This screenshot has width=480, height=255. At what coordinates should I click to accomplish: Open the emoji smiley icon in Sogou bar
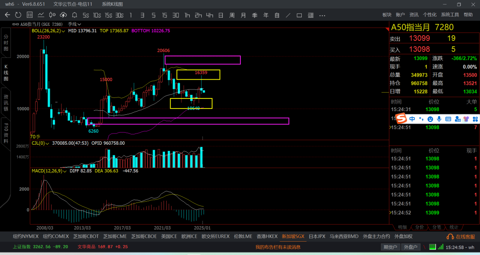click(430, 119)
